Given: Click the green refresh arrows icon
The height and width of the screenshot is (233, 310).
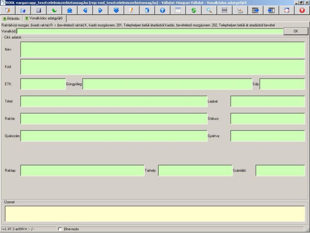Looking at the screenshot, I should click(x=193, y=10).
